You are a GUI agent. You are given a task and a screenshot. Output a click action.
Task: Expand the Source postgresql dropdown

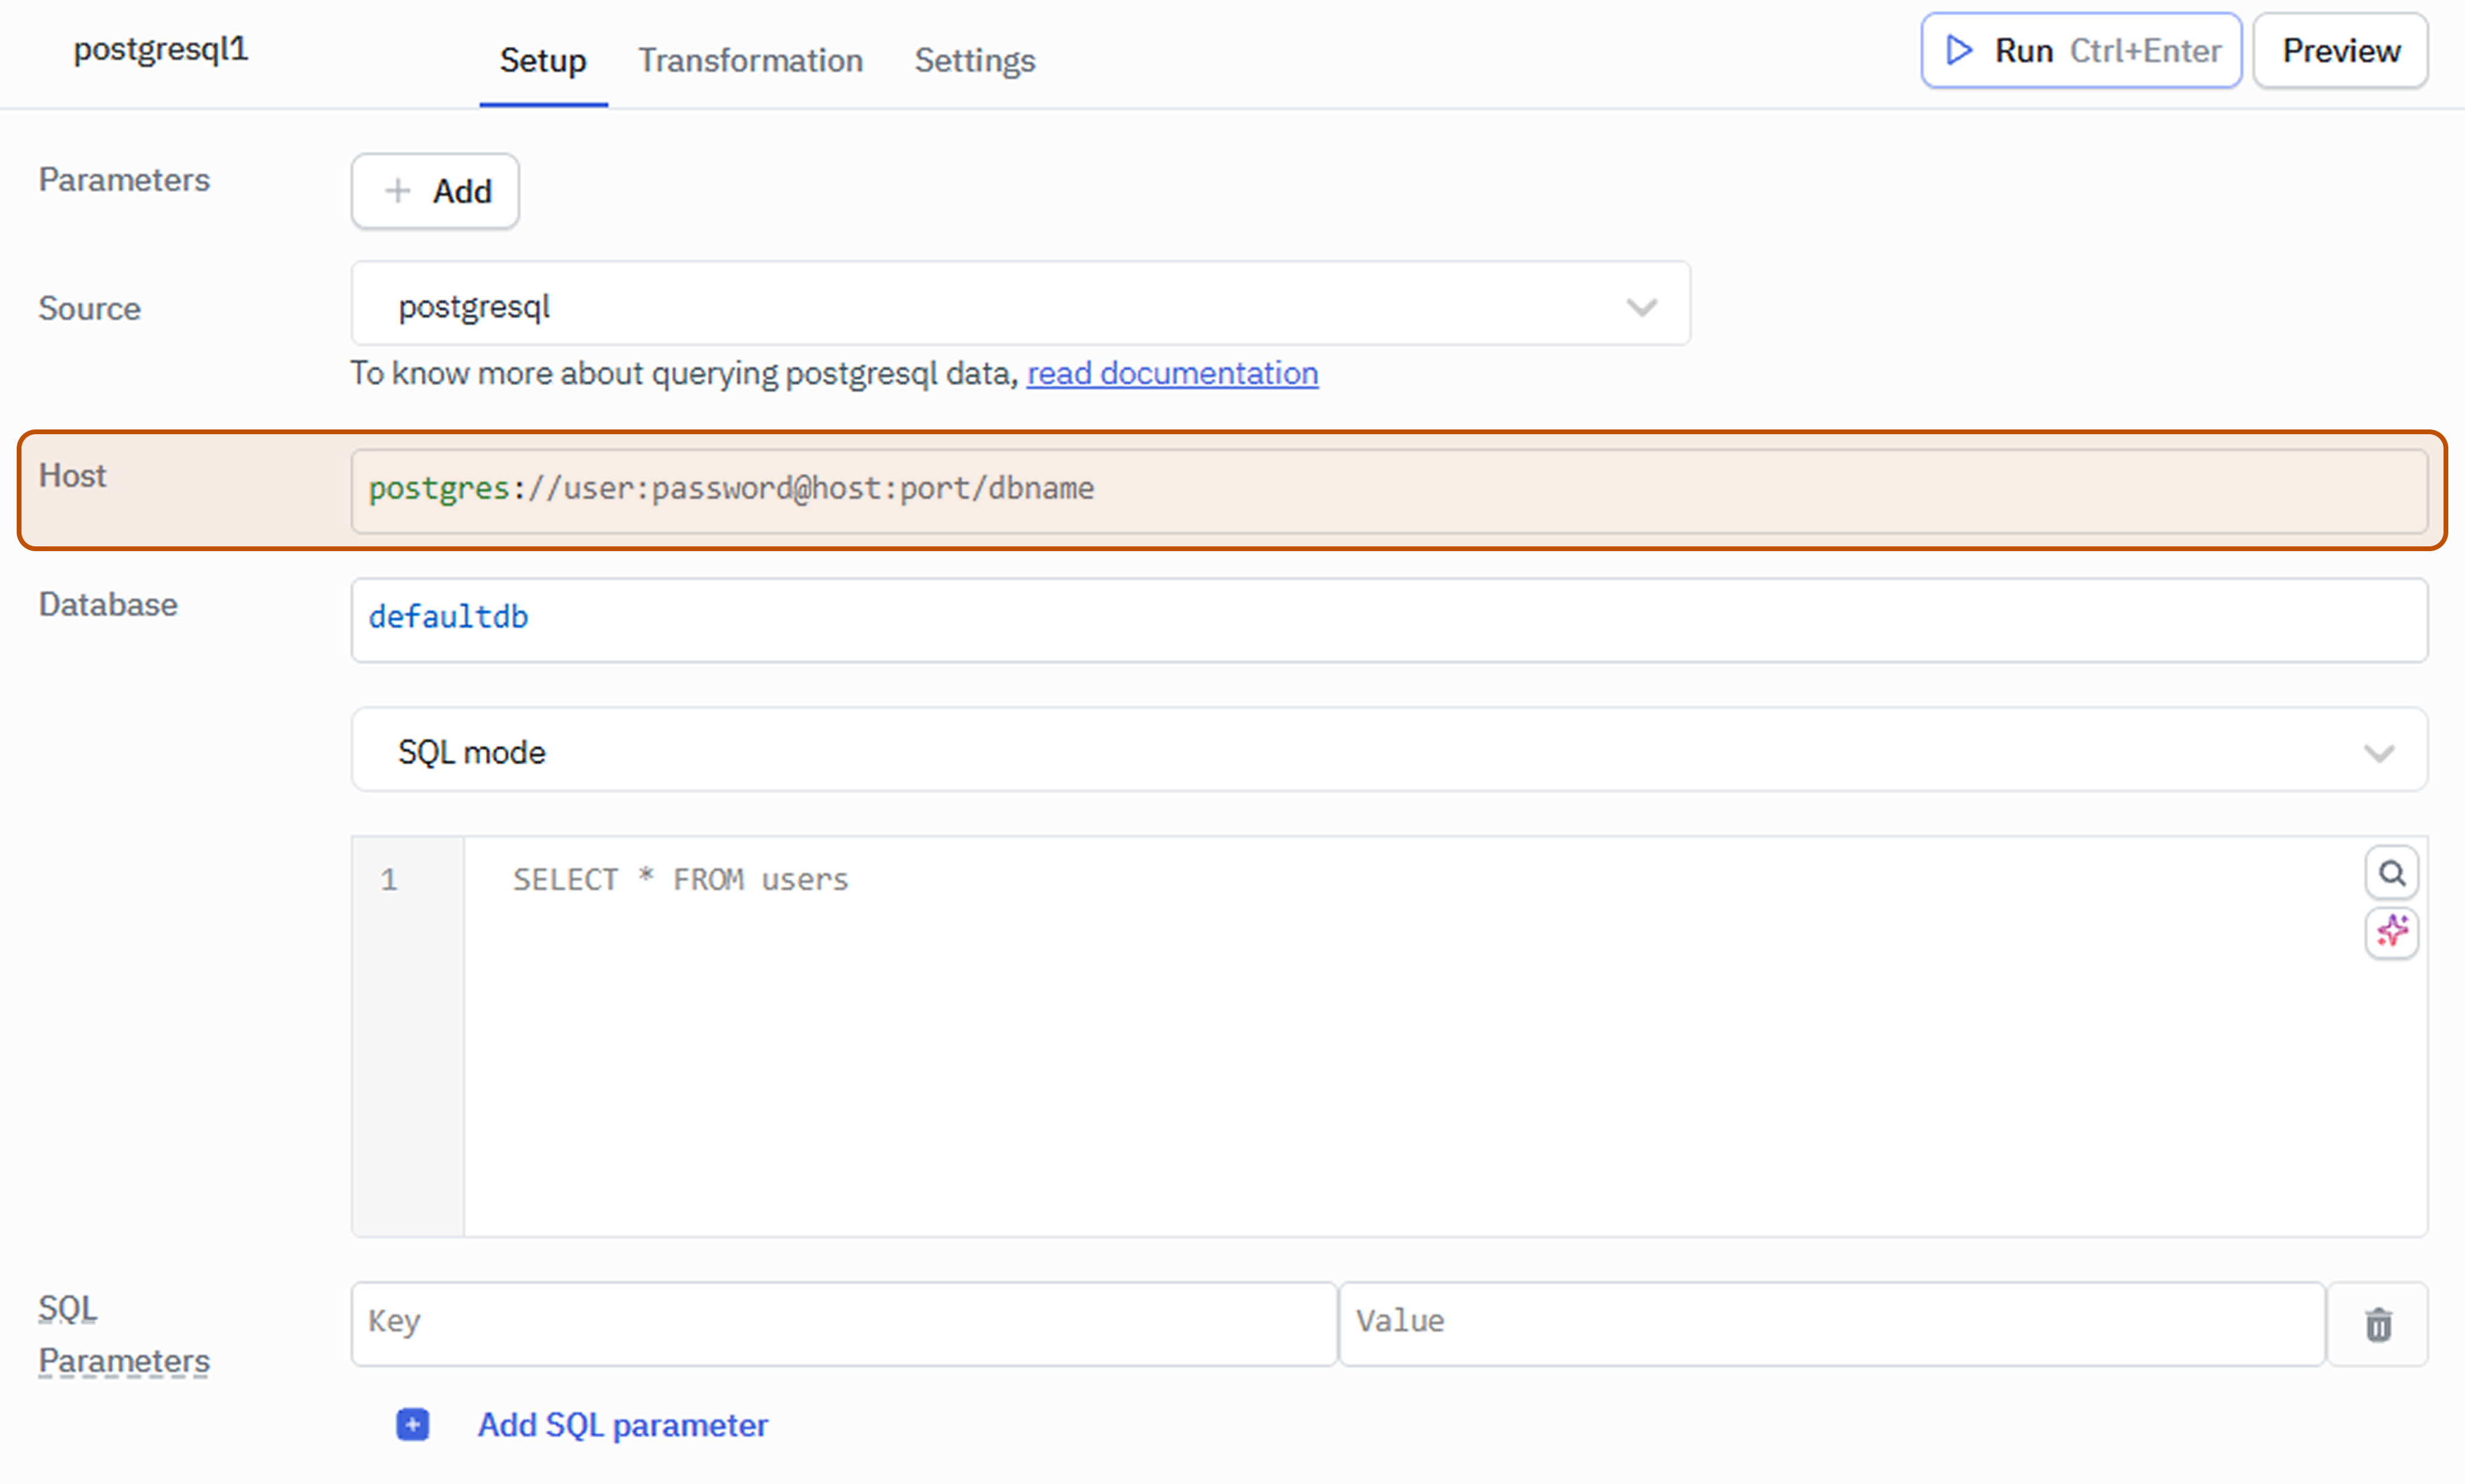pyautogui.click(x=1020, y=305)
